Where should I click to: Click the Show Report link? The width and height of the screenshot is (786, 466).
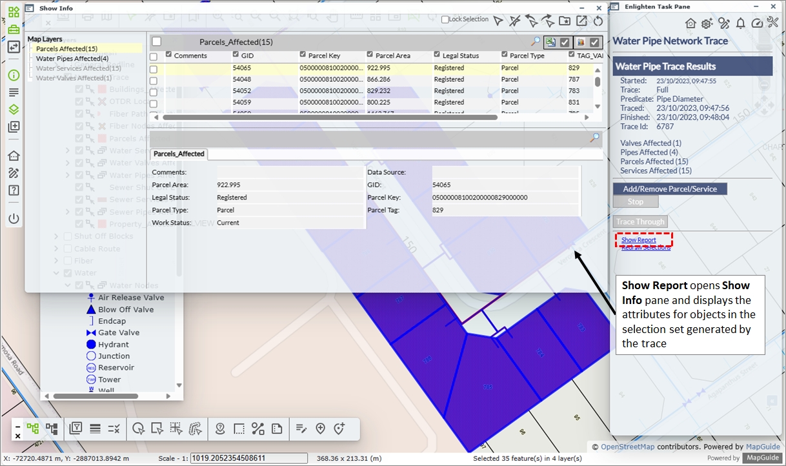tap(638, 240)
